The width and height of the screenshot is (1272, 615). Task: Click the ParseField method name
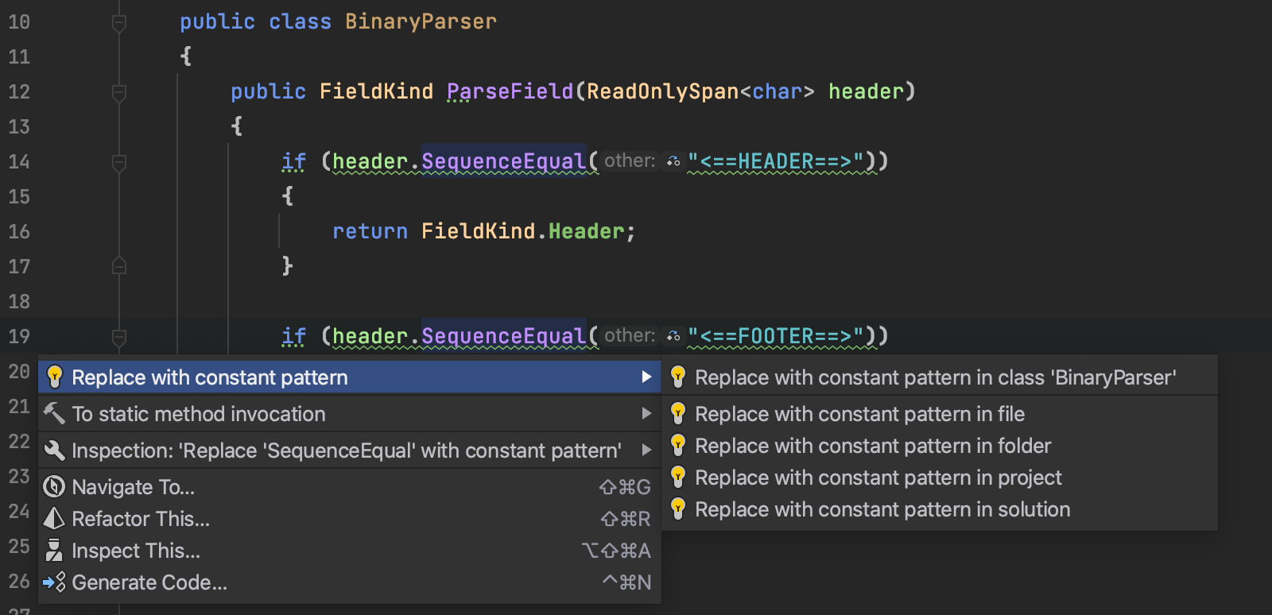(x=510, y=91)
